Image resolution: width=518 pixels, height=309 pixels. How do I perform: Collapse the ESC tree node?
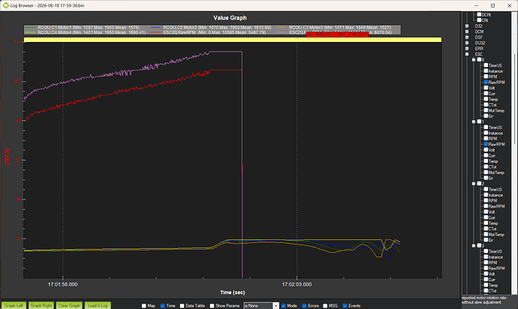coord(467,54)
